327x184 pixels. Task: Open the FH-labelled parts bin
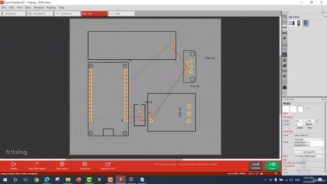[x=285, y=71]
